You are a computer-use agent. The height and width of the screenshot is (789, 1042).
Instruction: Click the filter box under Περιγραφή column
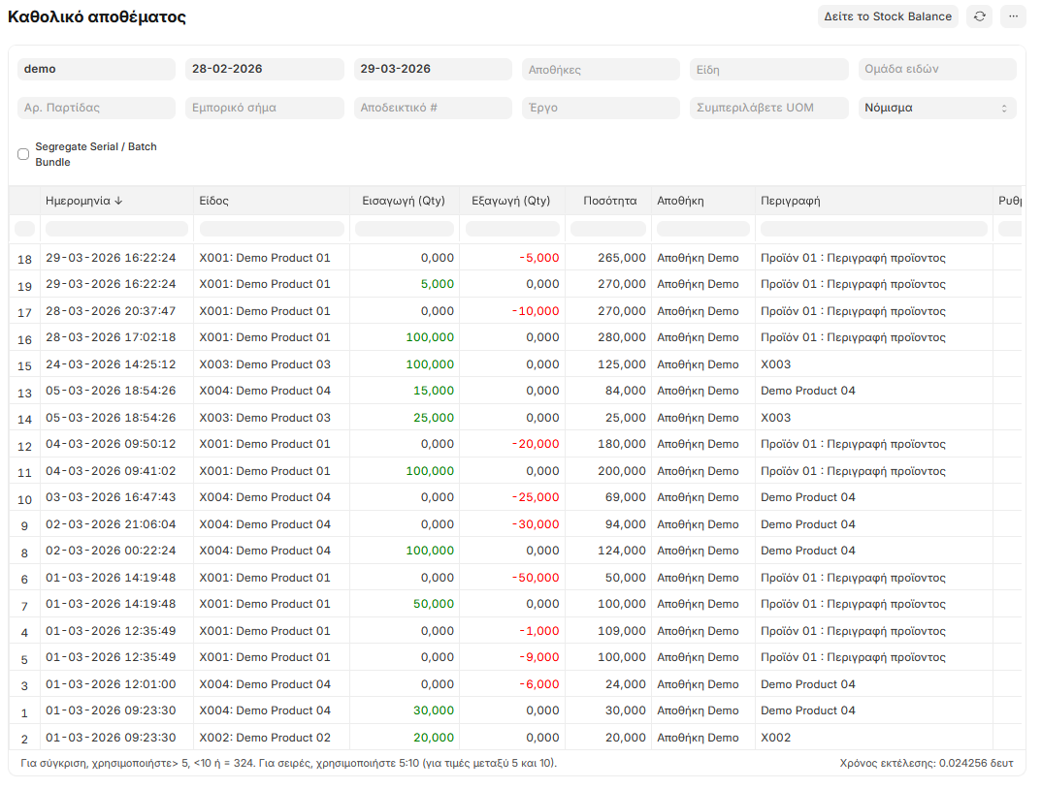[x=873, y=229]
